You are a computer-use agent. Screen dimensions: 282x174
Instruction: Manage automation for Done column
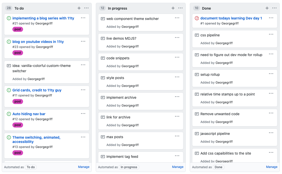(272, 167)
